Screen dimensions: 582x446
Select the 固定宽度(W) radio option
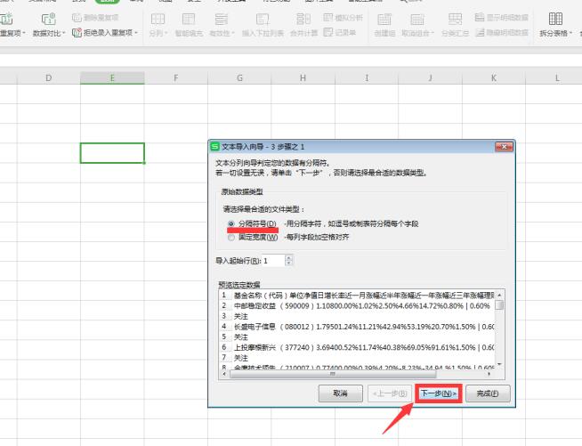tap(231, 238)
